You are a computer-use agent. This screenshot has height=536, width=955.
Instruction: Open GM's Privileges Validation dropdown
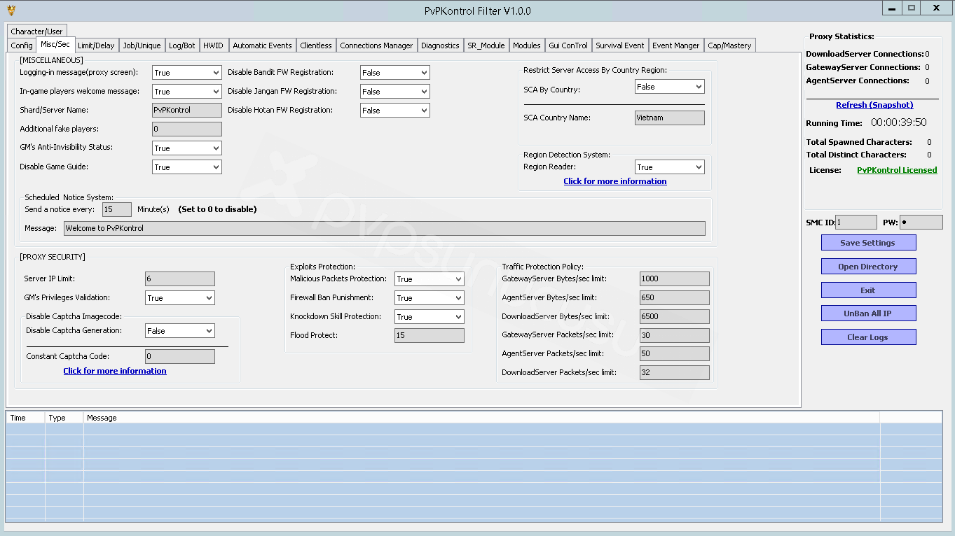click(179, 298)
